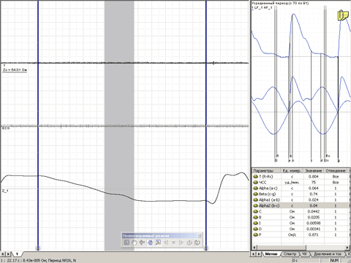351x263 pixels.
Task: Click the NUM indicator in status bar
Action: tap(334, 261)
